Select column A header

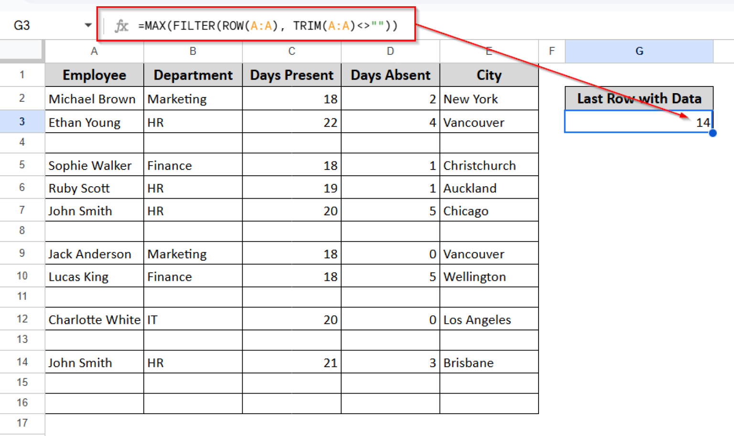[x=94, y=51]
